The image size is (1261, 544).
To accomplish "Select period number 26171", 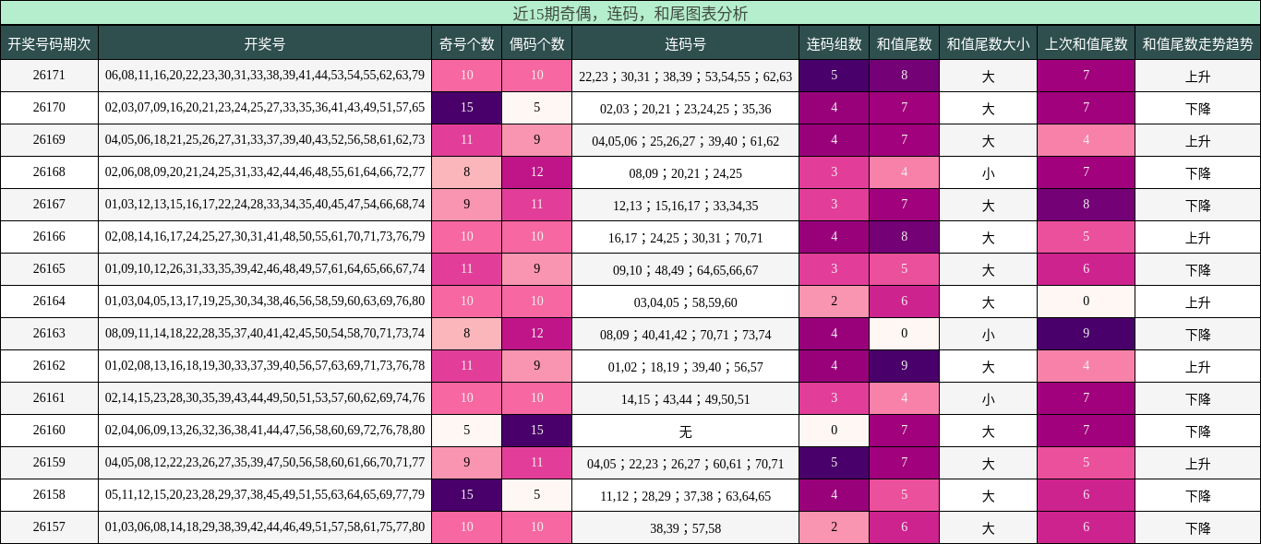I will point(49,75).
